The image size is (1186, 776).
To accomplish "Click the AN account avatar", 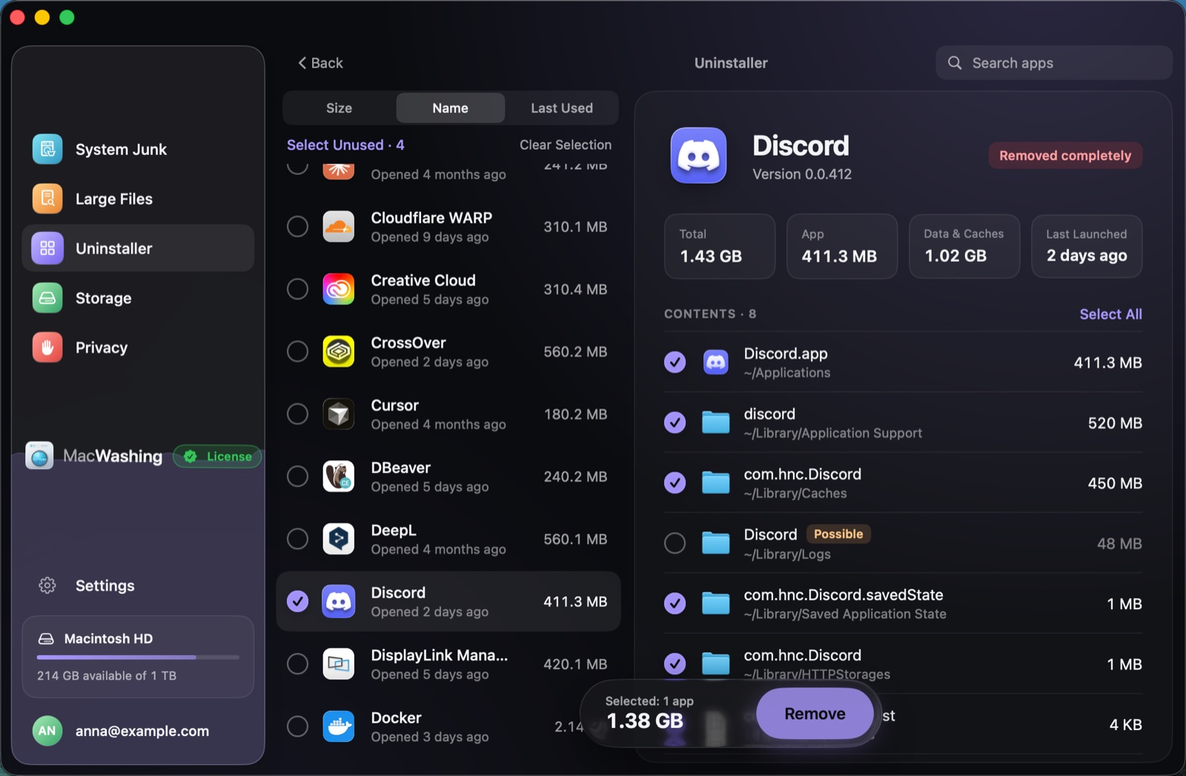I will pyautogui.click(x=47, y=731).
